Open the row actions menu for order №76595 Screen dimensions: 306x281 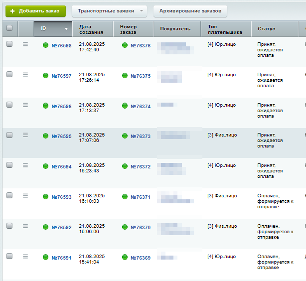pyautogui.click(x=25, y=135)
